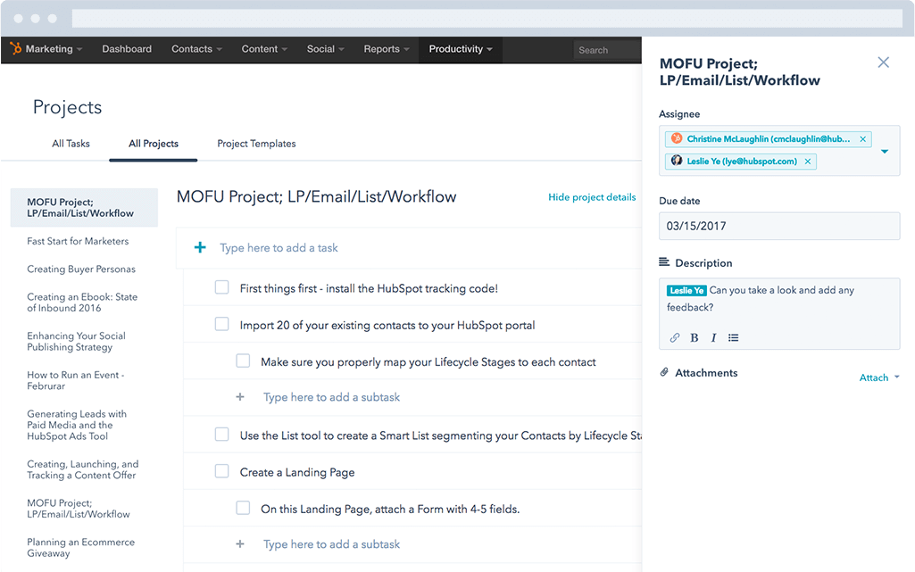
Task: Open the Project Templates tab
Action: (256, 144)
